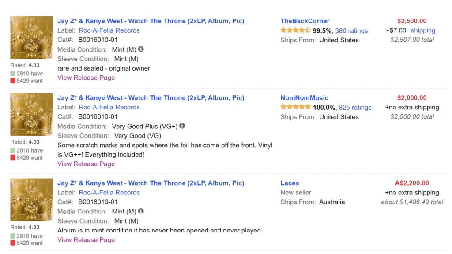Open media condition info for TheBackCorner listing
Viewport: 452px width, 254px height.
click(141, 49)
